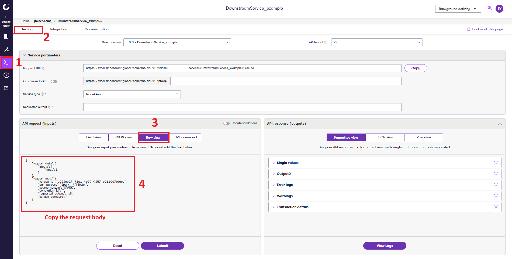Click the Requested output input field
Image resolution: width=512 pixels, height=259 pixels.
point(242,107)
